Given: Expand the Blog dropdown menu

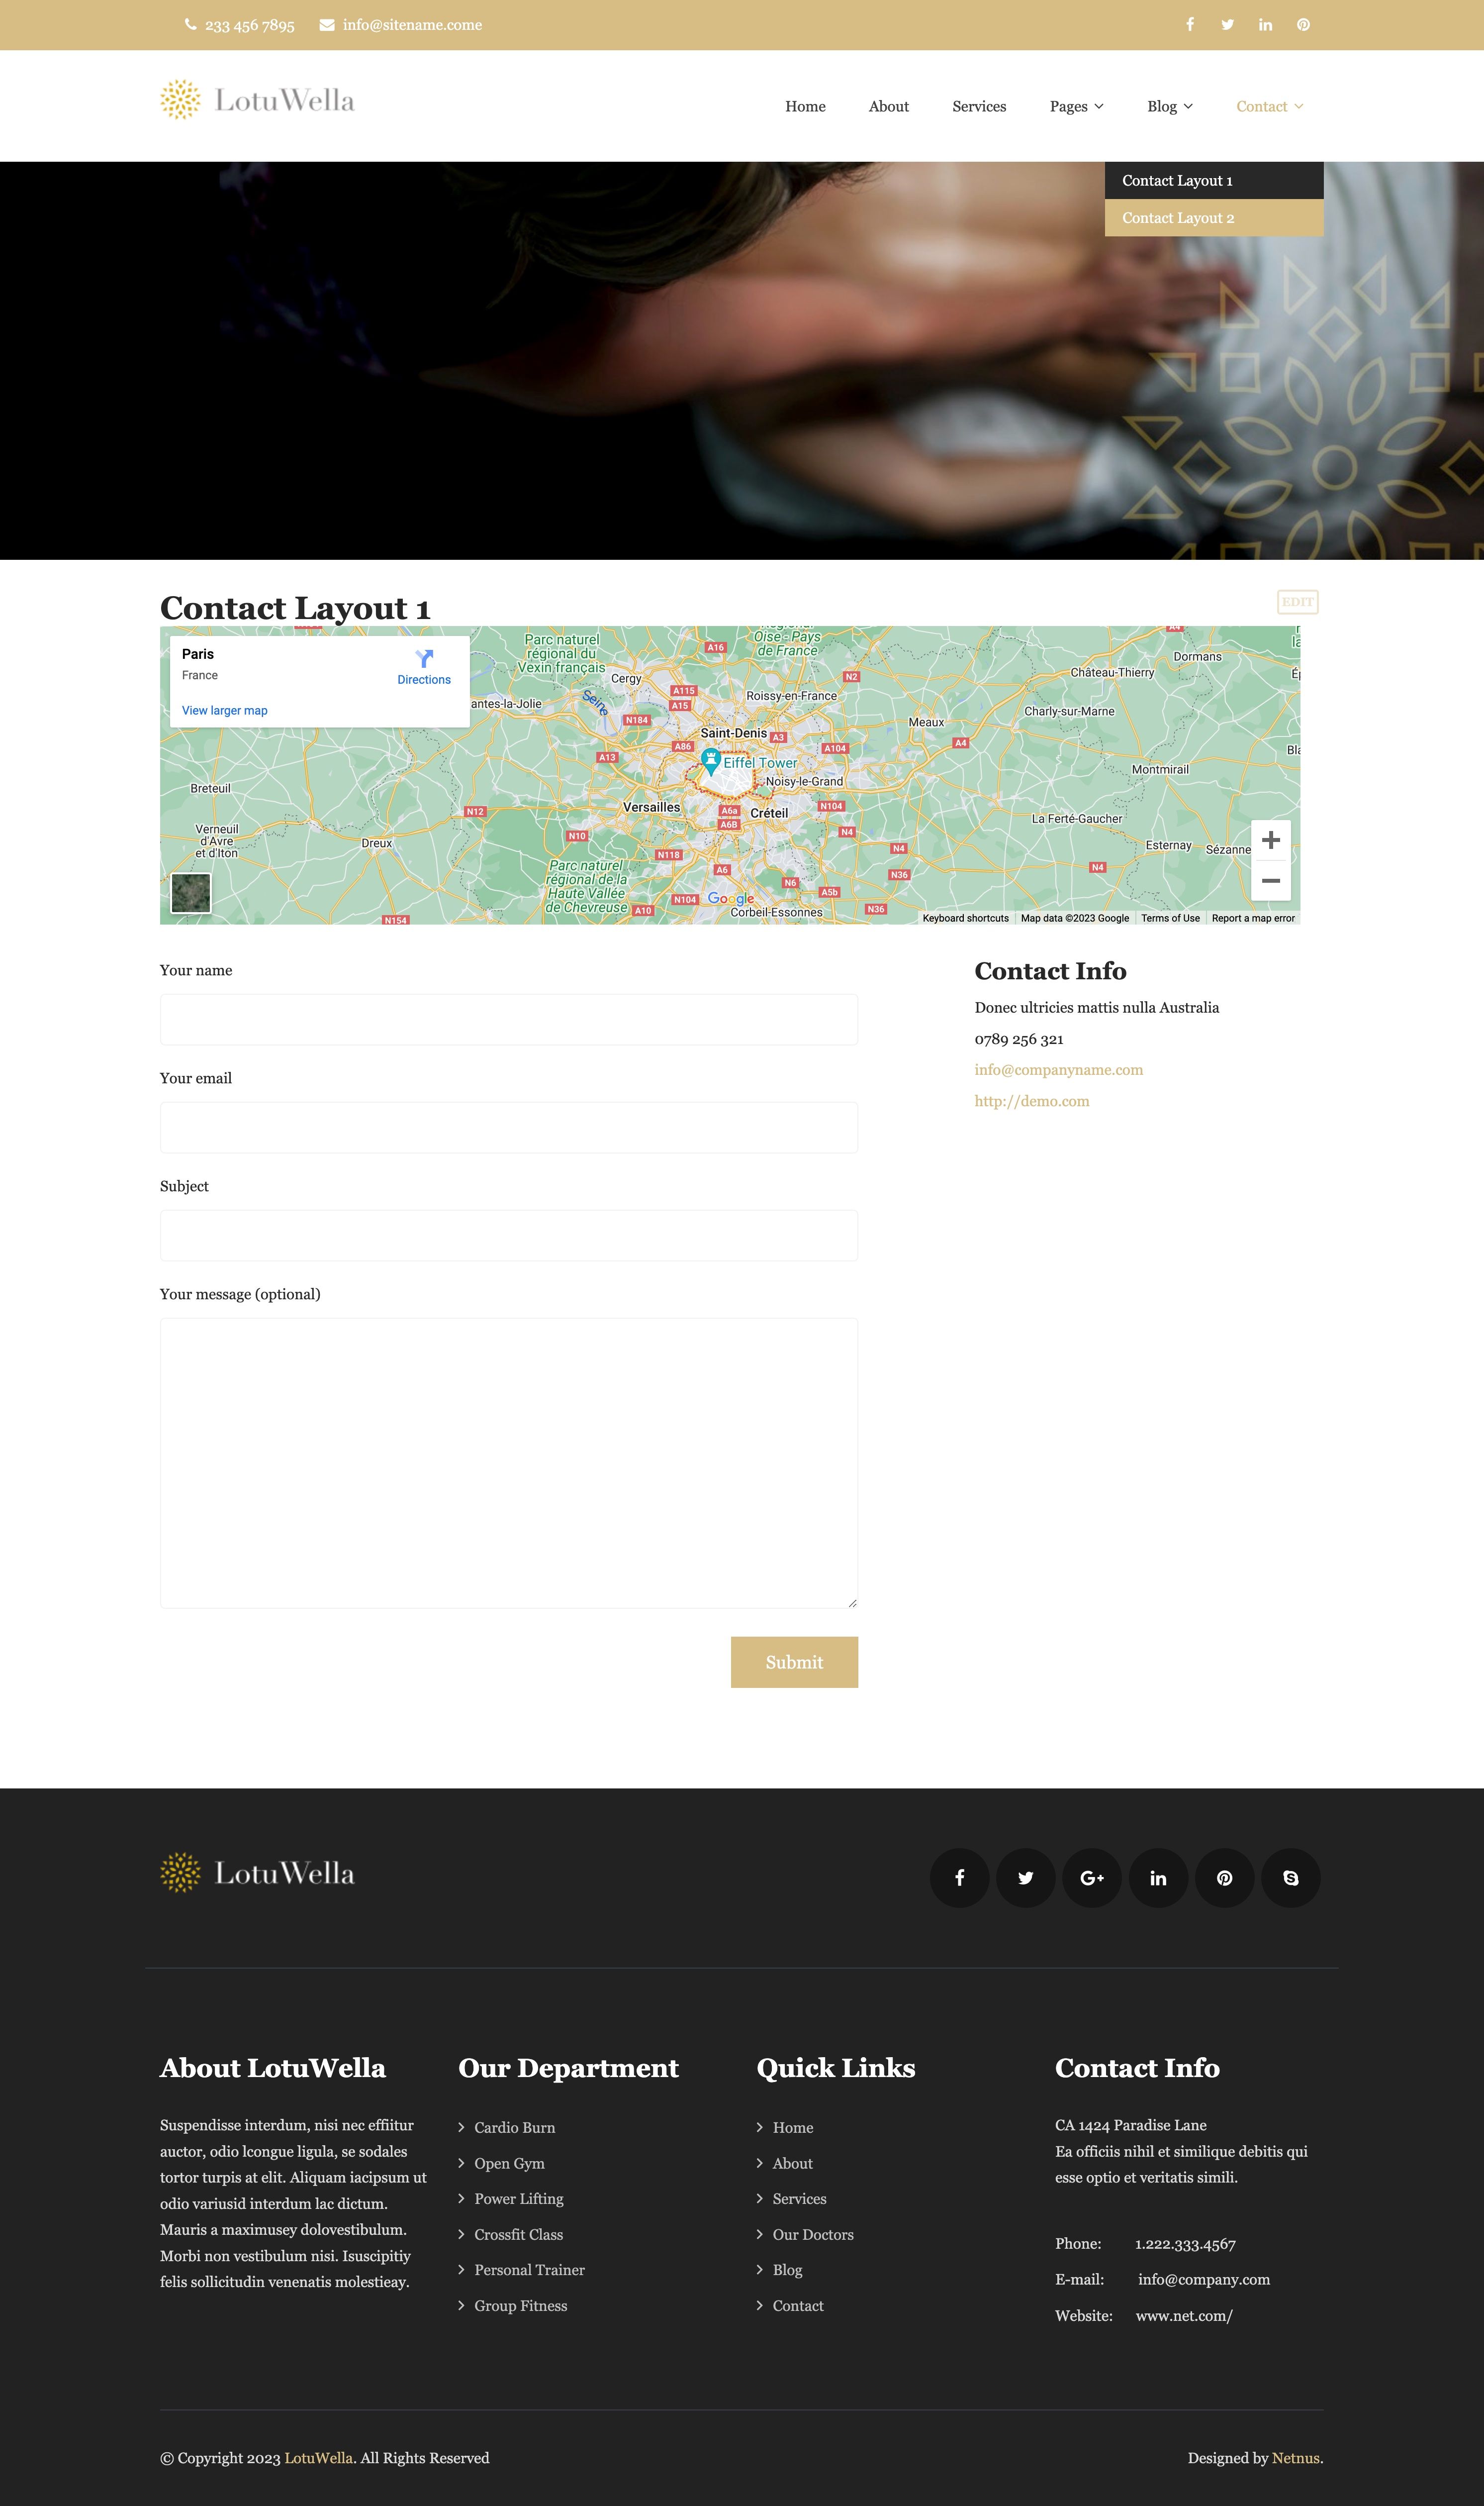Looking at the screenshot, I should click(1169, 106).
